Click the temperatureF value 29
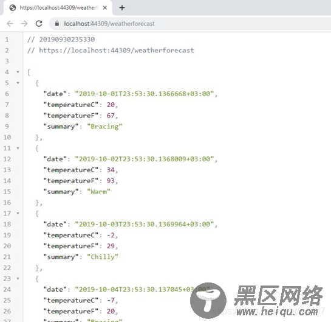 [x=111, y=246]
